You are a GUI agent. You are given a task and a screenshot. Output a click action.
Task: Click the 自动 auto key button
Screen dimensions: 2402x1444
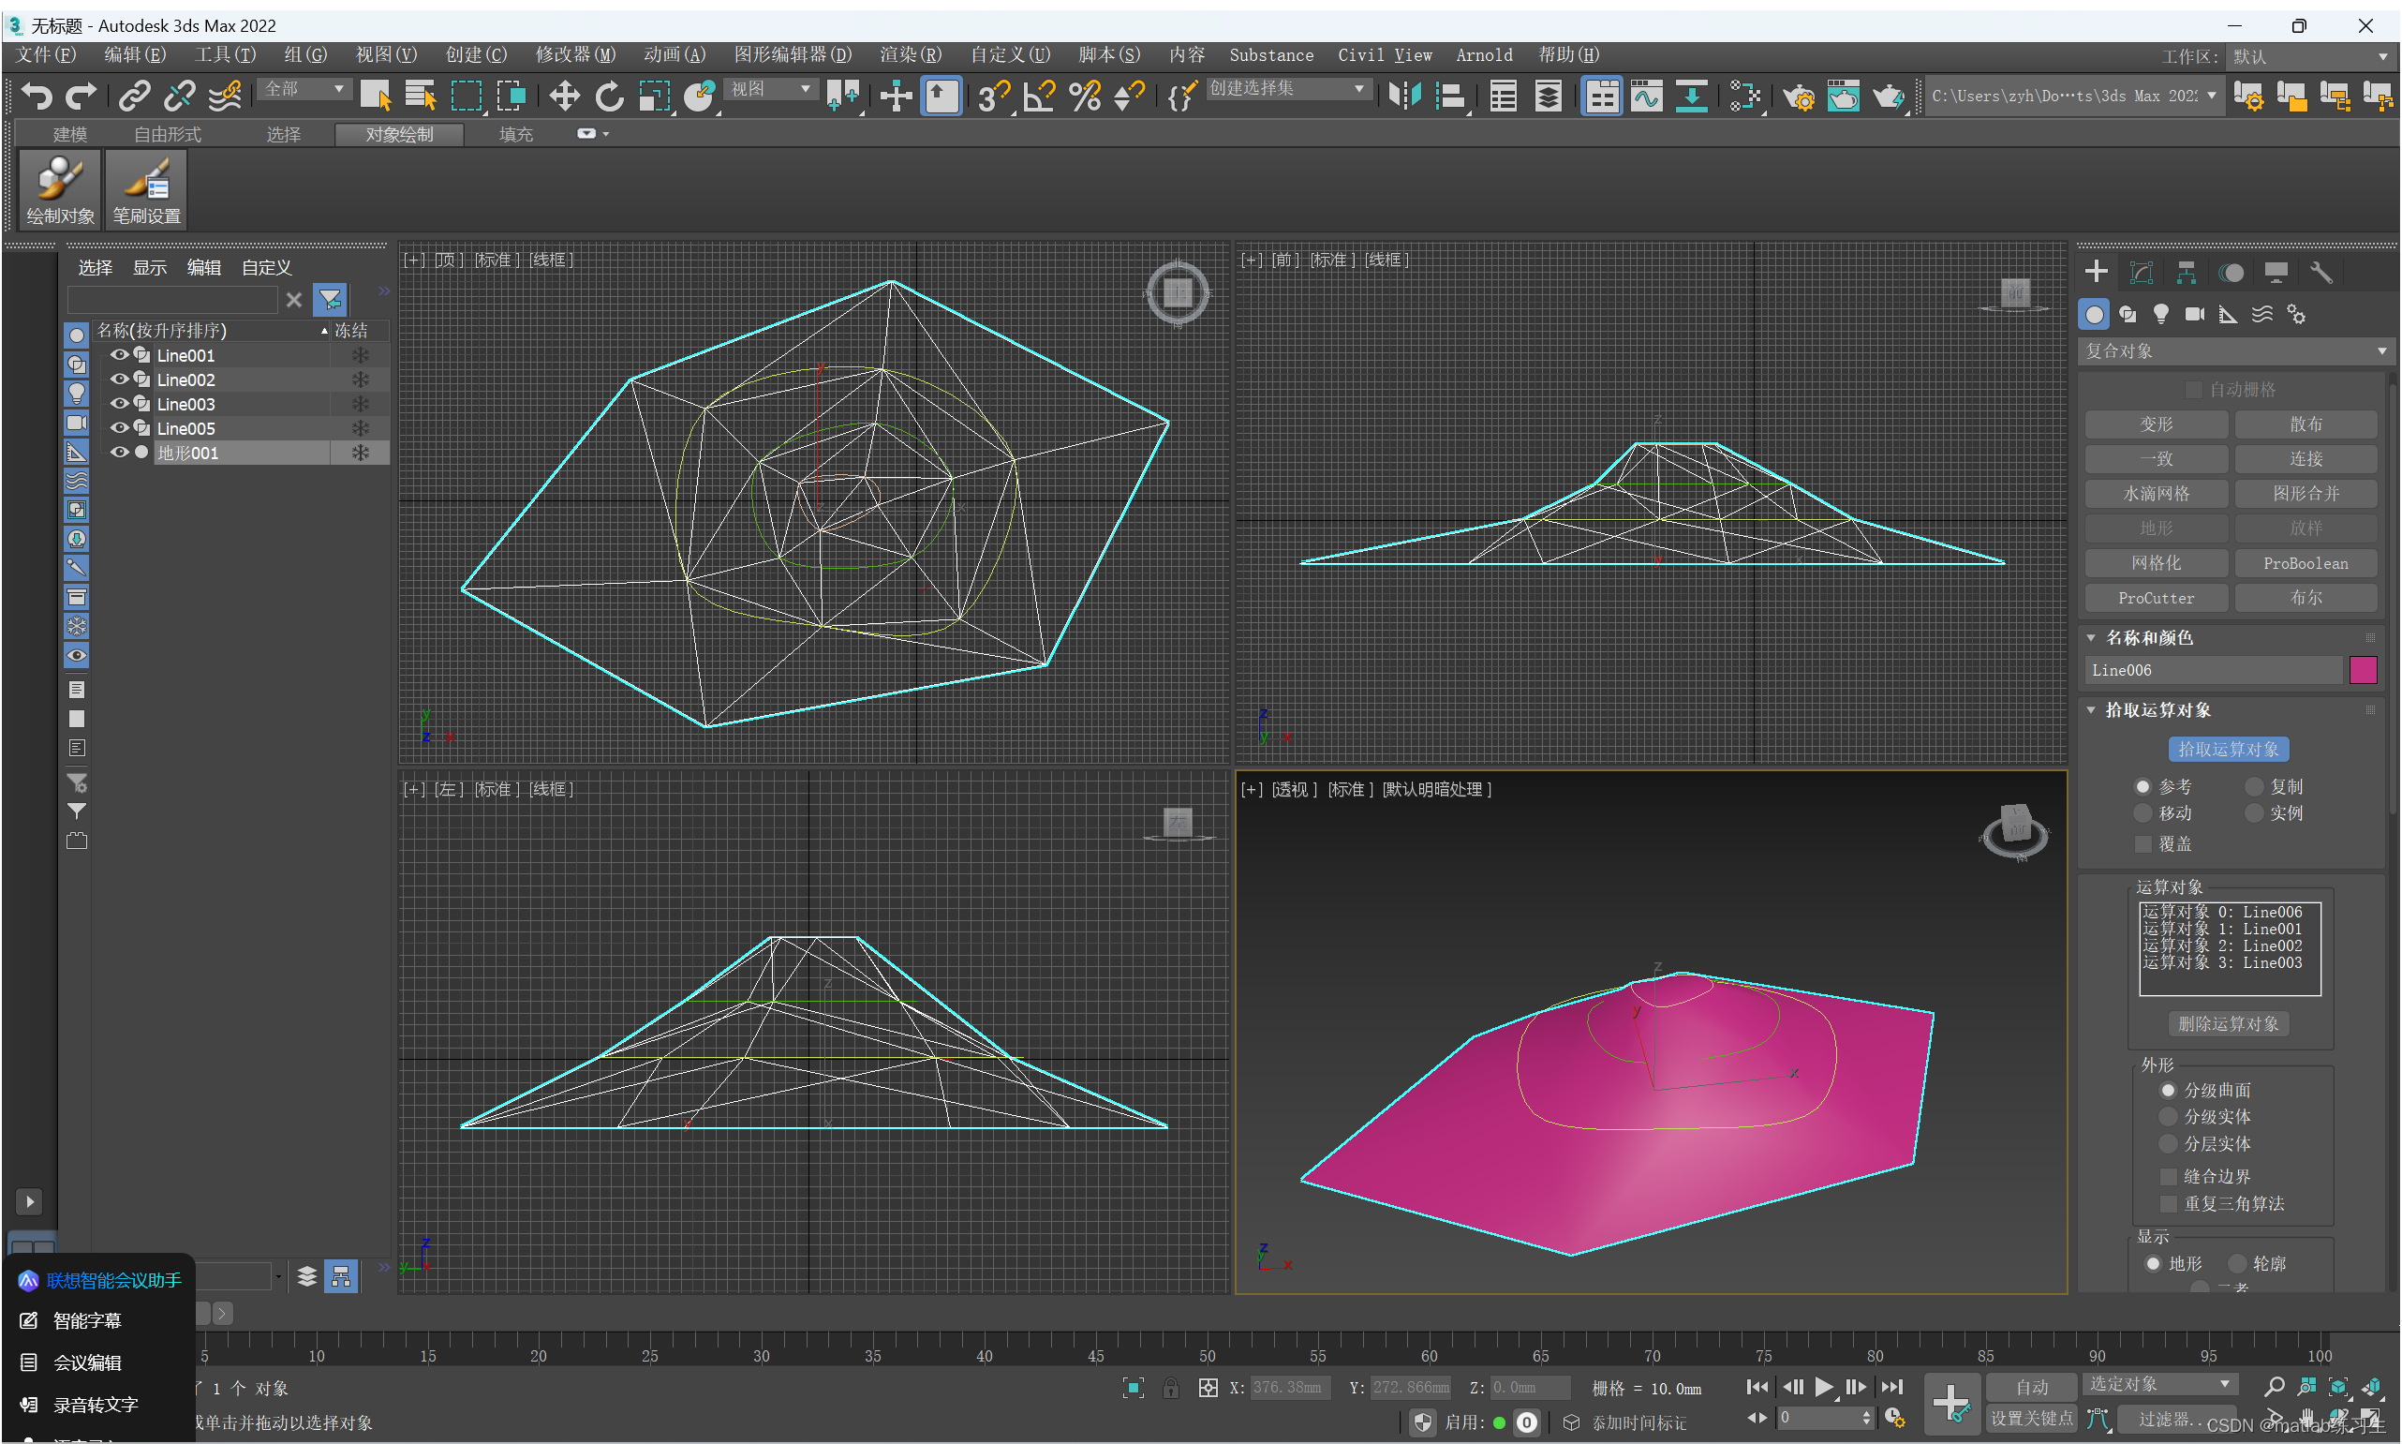[x=2030, y=1387]
